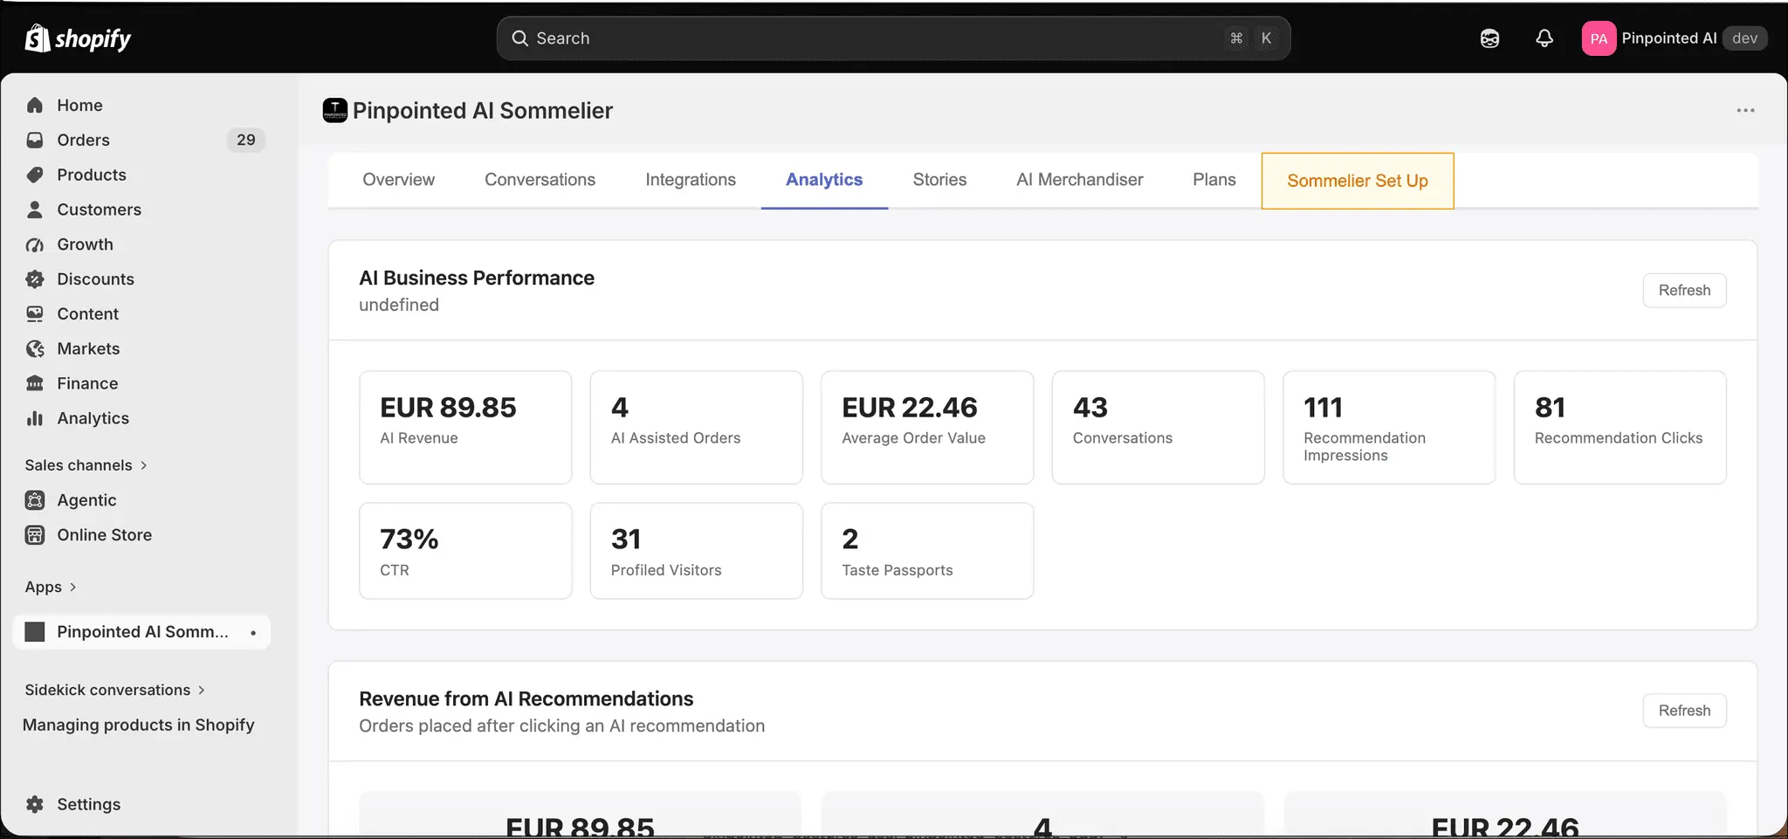Click the Pinpointed AI Sommelier app logo
Viewport: 1788px width, 839px height.
(335, 111)
